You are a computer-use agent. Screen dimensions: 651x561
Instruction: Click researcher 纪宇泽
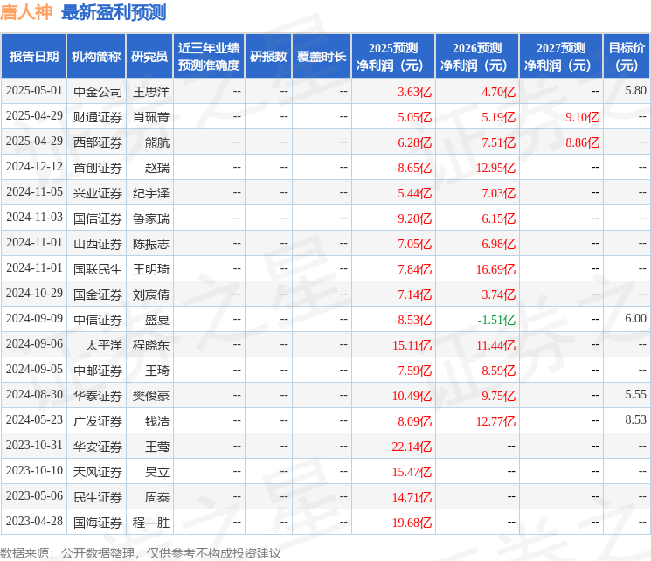151,193
